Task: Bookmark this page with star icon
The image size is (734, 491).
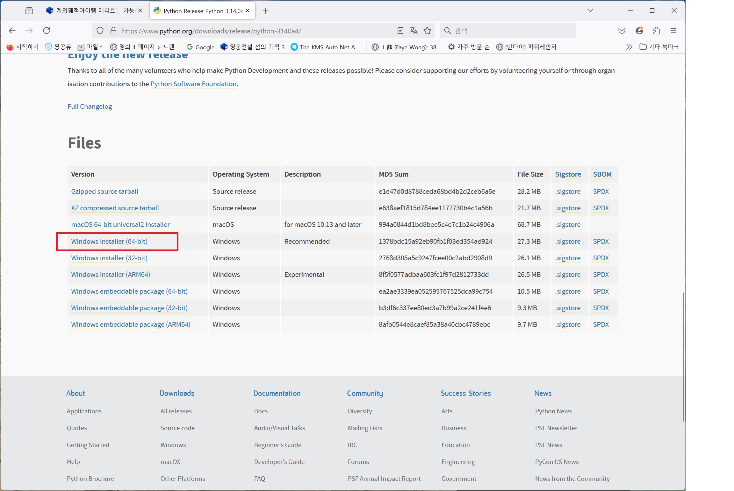Action: coord(427,31)
